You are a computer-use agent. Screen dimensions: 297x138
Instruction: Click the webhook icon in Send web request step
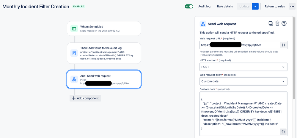point(74,79)
